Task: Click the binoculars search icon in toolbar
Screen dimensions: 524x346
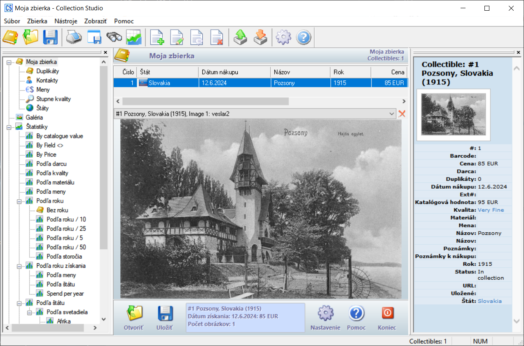Action: (x=114, y=38)
